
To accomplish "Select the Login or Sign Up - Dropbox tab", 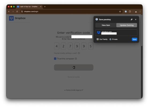I will click(x=29, y=7).
